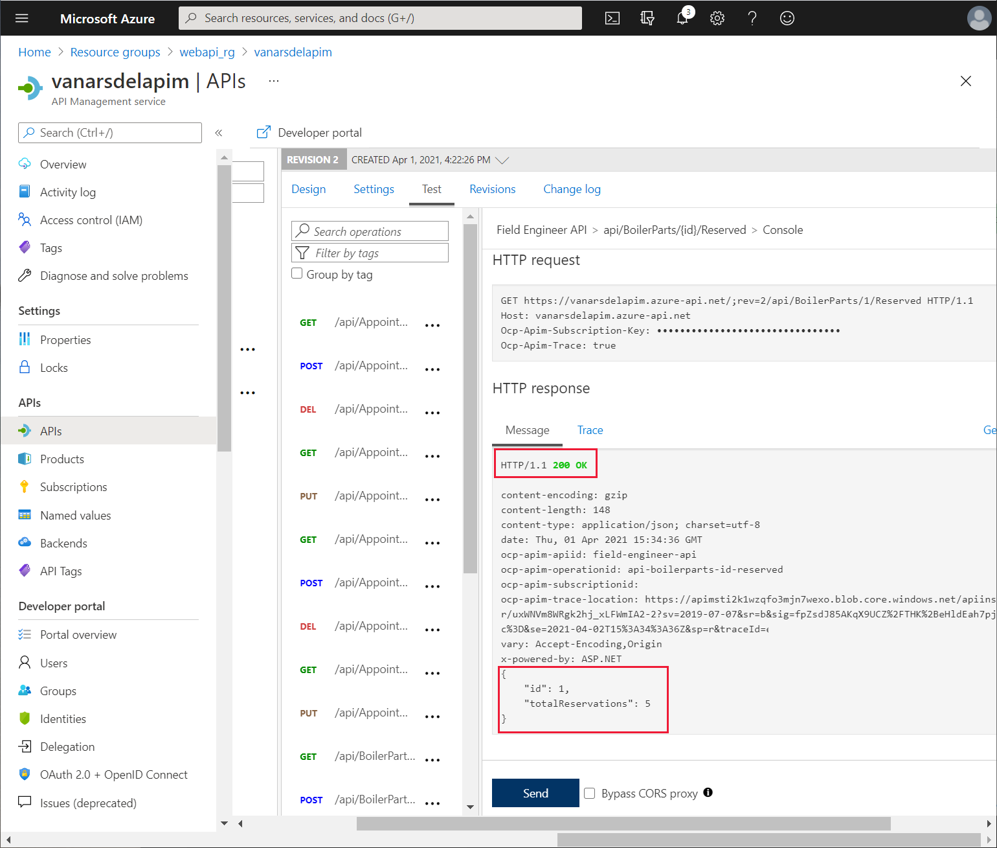Click the Named values icon
Viewport: 997px width, 848px height.
[25, 515]
